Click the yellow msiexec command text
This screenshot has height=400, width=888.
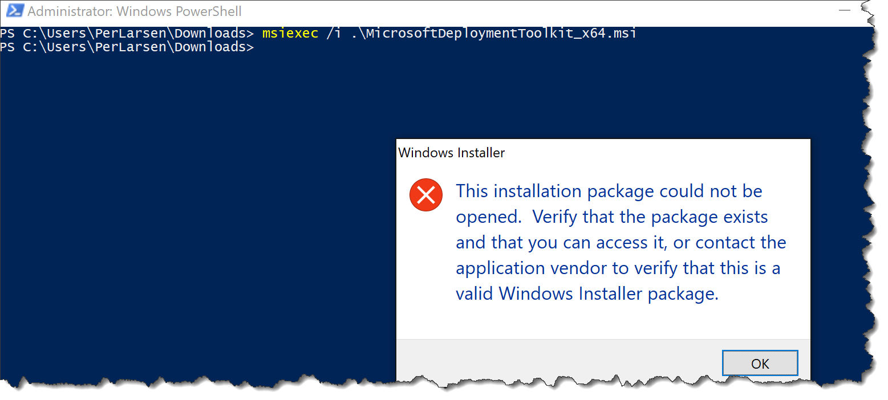point(290,33)
